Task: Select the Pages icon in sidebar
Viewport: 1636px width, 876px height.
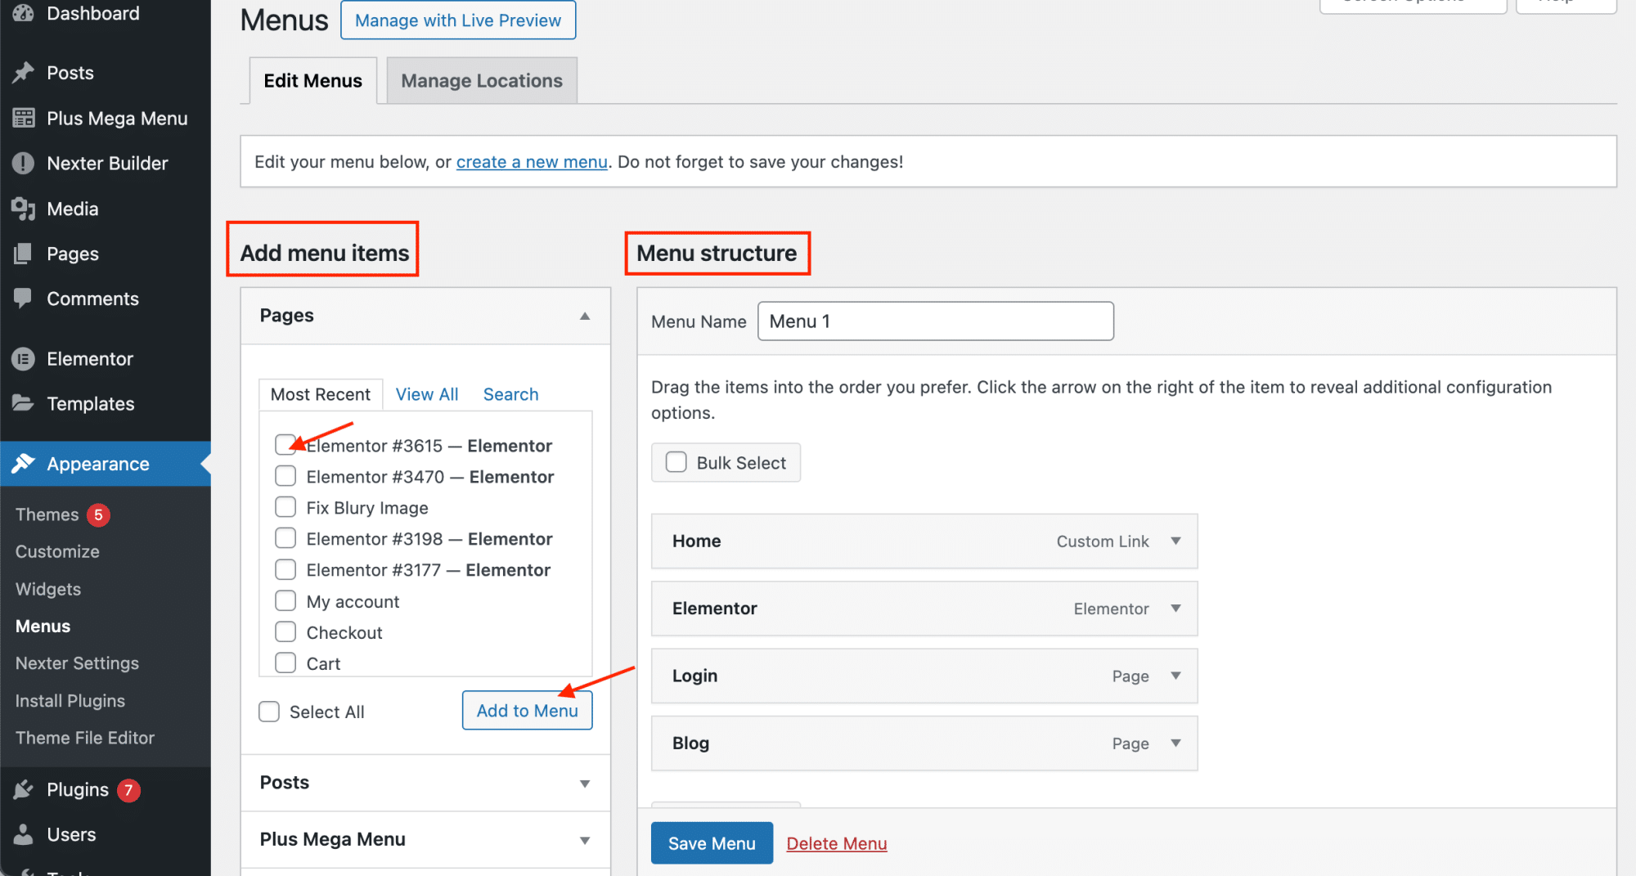Action: tap(24, 254)
